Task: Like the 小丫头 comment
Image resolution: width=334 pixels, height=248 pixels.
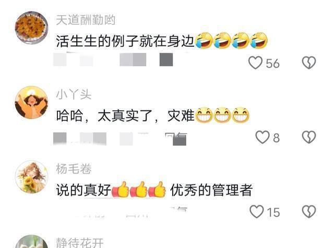Action: (263, 137)
